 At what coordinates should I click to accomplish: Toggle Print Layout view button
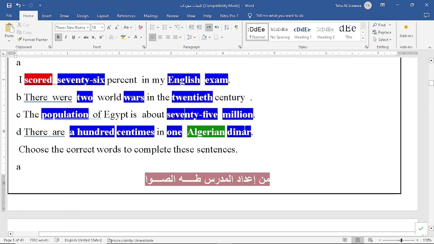coord(358,240)
